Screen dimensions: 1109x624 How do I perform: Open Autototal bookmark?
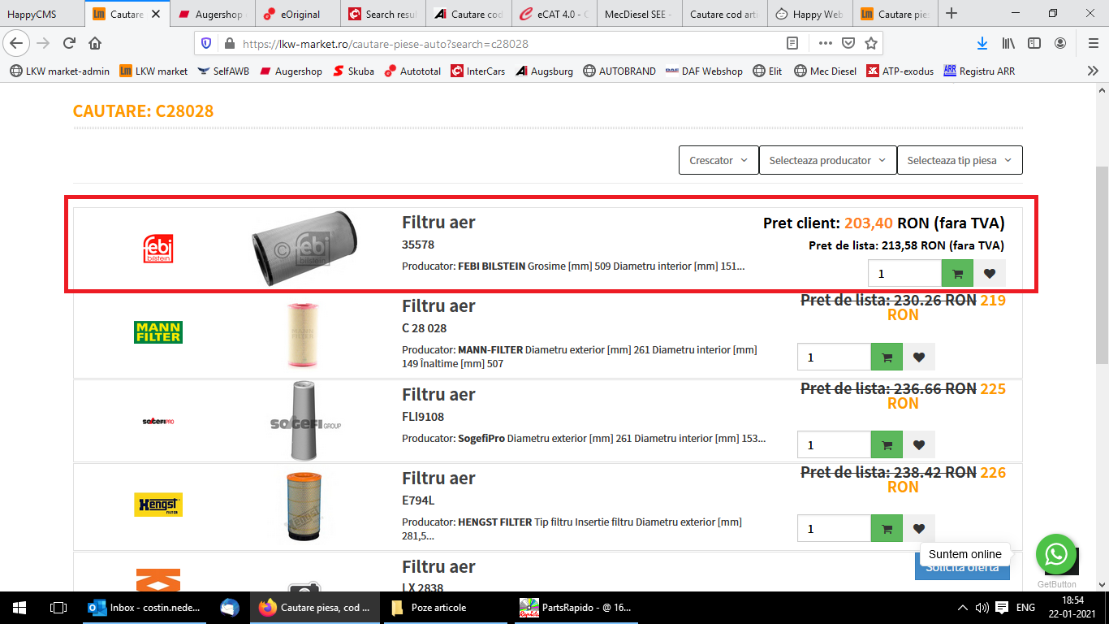(412, 71)
